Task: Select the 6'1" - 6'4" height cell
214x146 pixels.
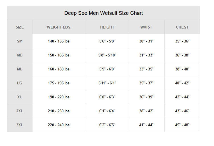Action: tap(107, 111)
